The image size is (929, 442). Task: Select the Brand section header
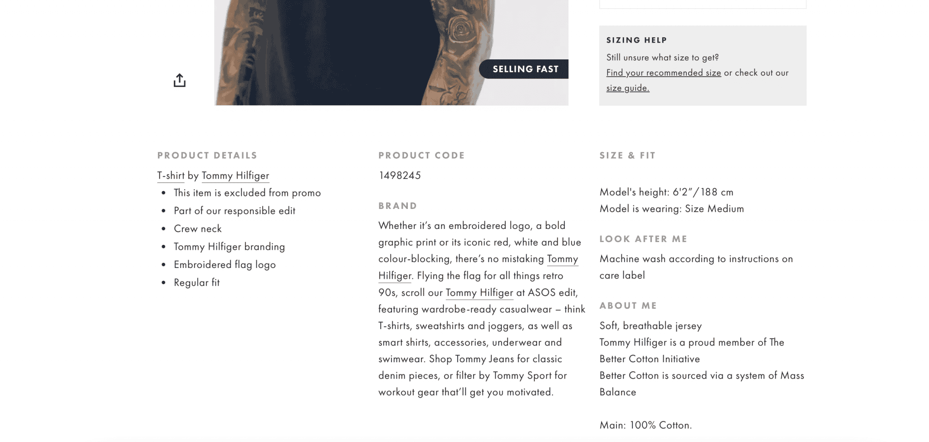(x=397, y=206)
